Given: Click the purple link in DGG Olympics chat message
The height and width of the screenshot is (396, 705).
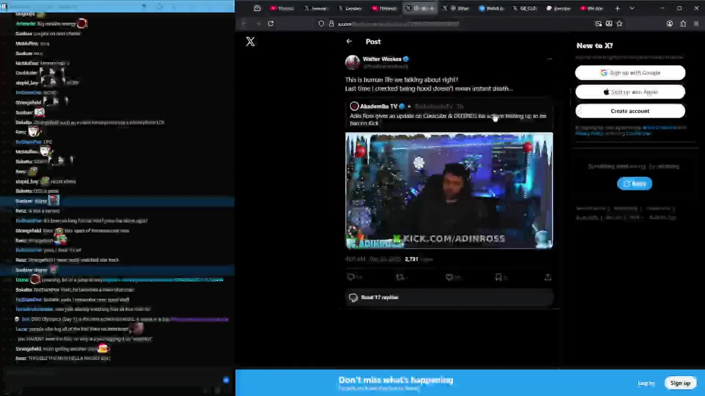Looking at the screenshot, I should point(199,319).
